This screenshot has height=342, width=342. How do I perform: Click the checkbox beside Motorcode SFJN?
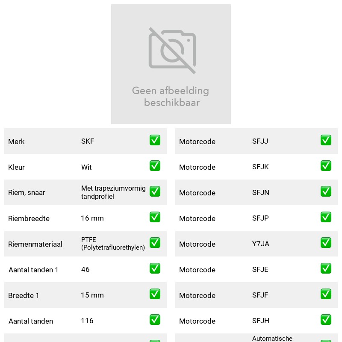click(326, 191)
